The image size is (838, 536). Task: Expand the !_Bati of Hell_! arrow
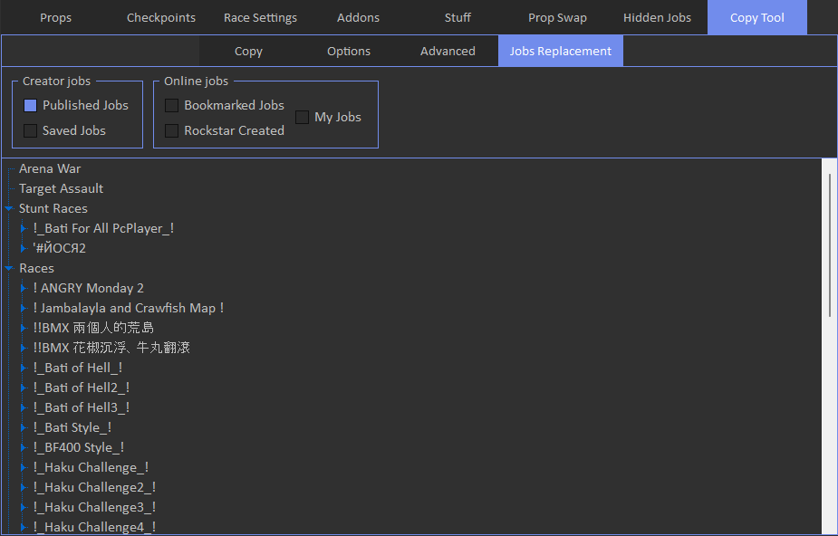click(24, 368)
